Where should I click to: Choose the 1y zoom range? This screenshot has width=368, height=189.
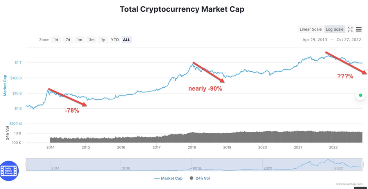coord(103,40)
